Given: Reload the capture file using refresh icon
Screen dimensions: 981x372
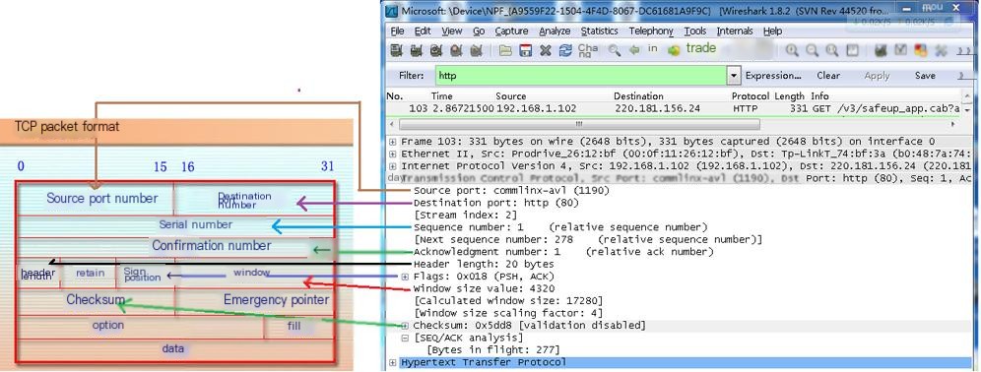Looking at the screenshot, I should coord(565,50).
